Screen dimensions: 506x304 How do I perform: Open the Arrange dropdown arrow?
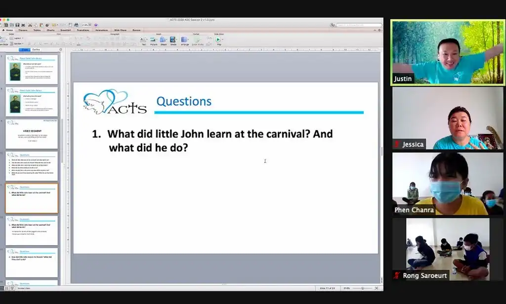tap(188, 40)
